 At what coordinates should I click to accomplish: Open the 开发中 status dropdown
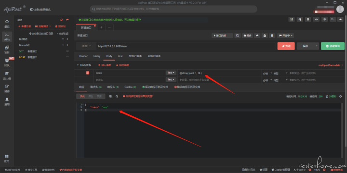click(x=285, y=36)
